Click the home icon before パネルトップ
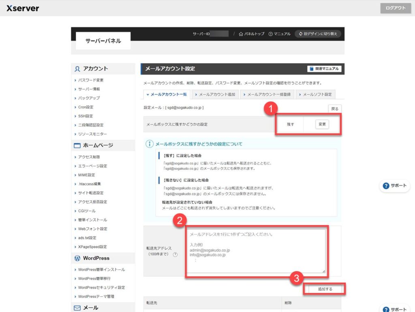The image size is (415, 312). pyautogui.click(x=241, y=34)
